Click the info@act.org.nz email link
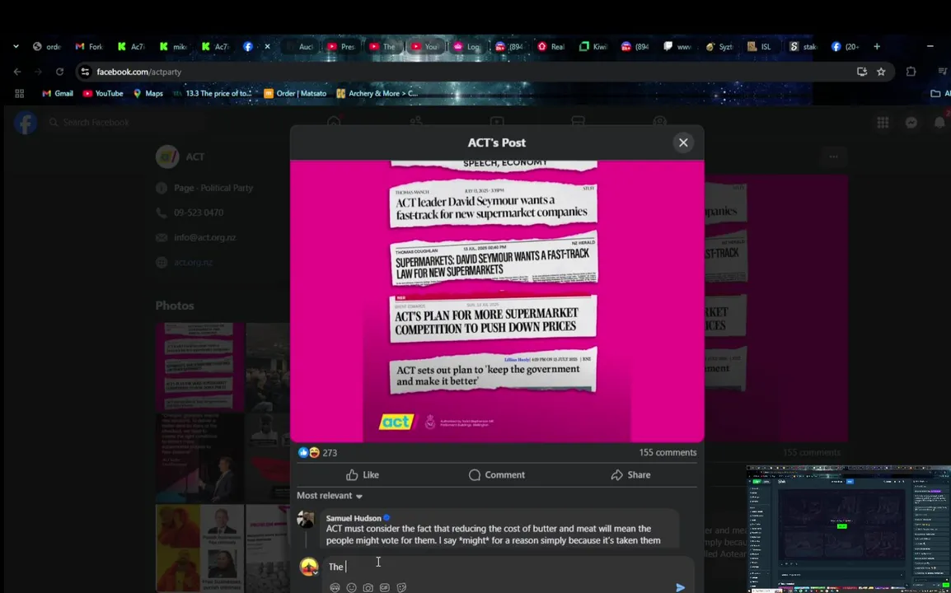This screenshot has width=951, height=593. [x=205, y=237]
